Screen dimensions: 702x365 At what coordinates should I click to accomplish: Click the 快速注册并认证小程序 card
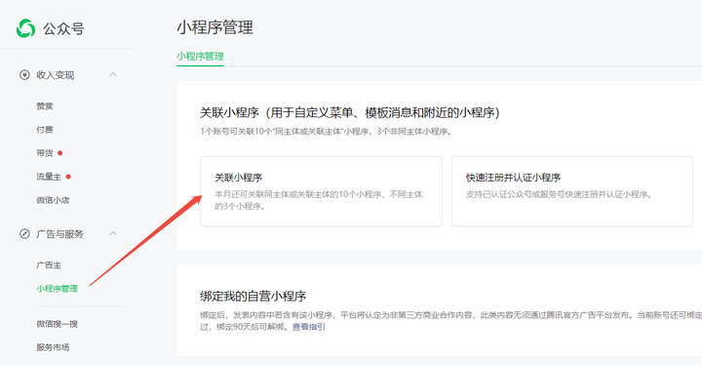coord(572,191)
